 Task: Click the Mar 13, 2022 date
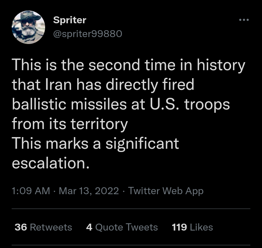[89, 191]
